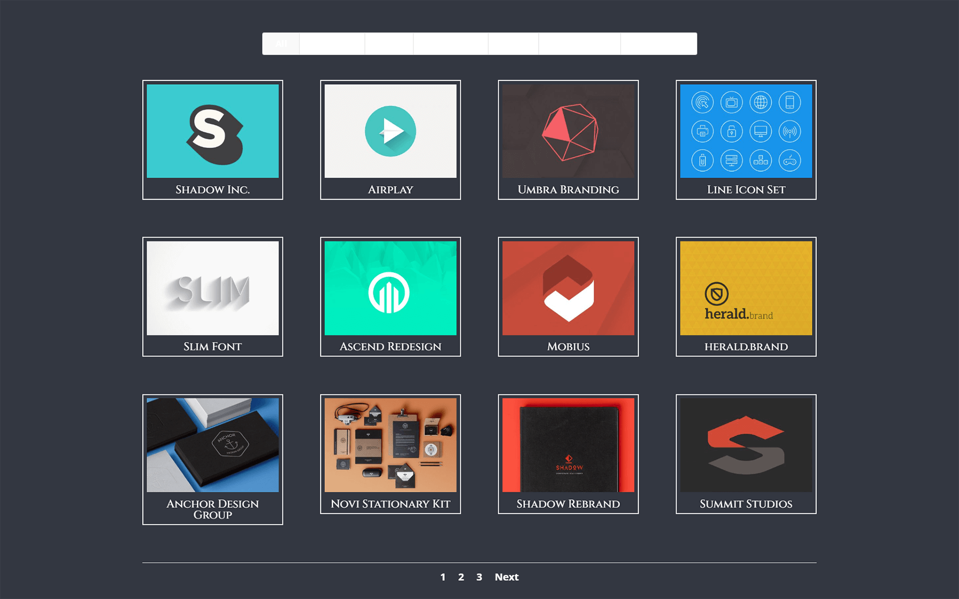Image resolution: width=959 pixels, height=599 pixels.
Task: Select page 1 in the pagination
Action: coord(443,577)
